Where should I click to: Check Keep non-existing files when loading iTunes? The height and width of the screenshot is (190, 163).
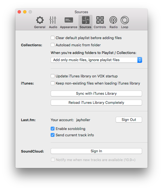point(53,83)
